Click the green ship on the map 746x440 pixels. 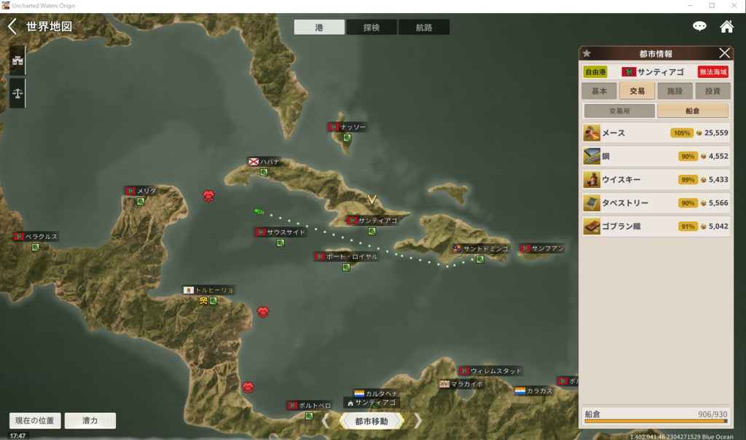259,211
